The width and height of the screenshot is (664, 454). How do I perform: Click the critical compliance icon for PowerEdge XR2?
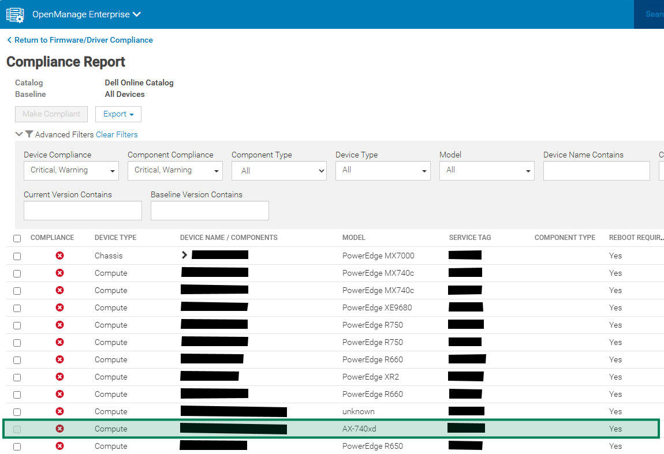59,377
